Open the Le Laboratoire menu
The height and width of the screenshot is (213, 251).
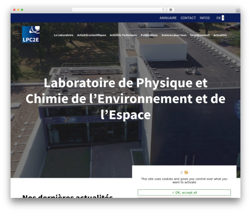(64, 35)
